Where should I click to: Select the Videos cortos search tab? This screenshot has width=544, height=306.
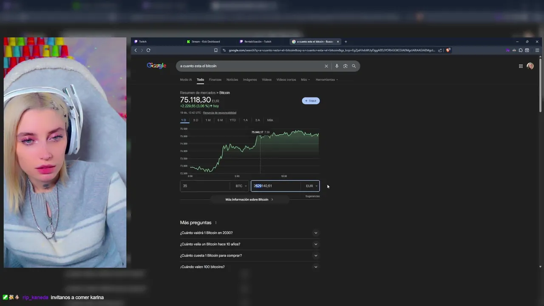[x=286, y=79]
